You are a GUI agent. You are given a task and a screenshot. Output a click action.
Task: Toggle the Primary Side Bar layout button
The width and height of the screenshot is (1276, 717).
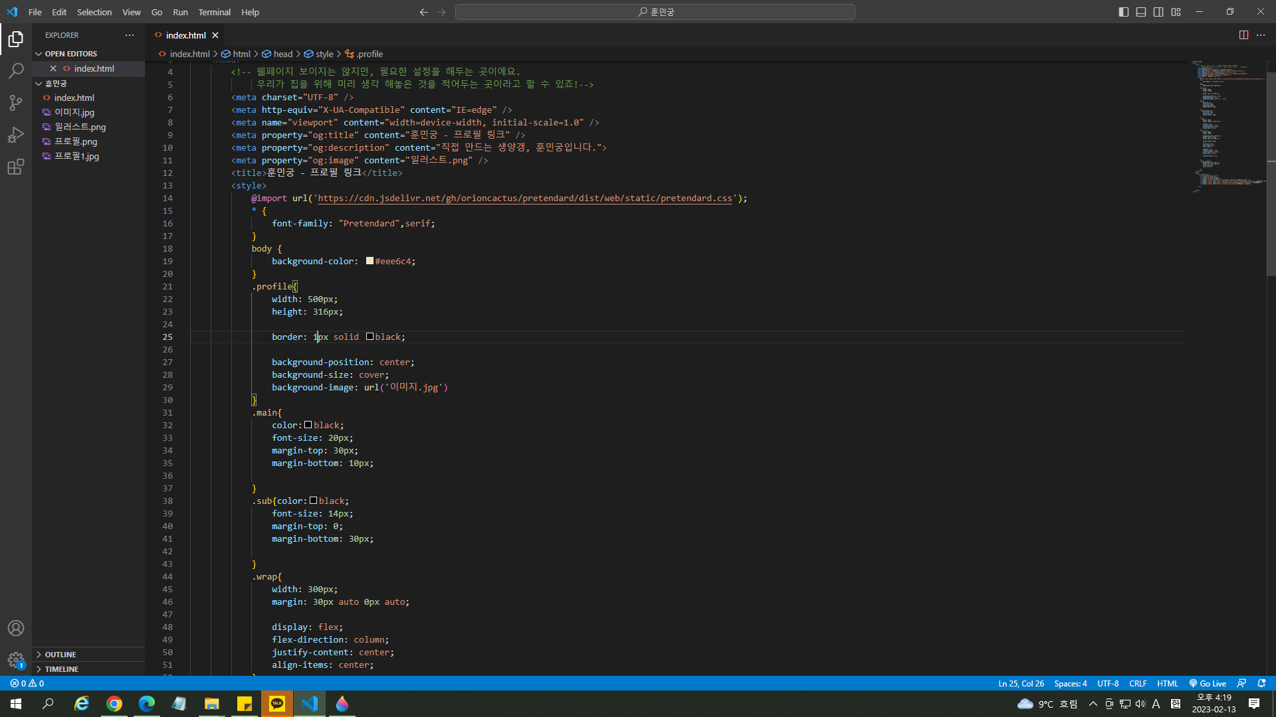1124,12
